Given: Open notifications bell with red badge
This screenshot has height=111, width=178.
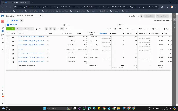Looking at the screenshot, I should 3,97.
